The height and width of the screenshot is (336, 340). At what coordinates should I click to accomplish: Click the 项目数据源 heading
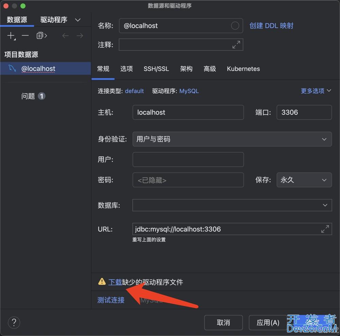pos(21,54)
